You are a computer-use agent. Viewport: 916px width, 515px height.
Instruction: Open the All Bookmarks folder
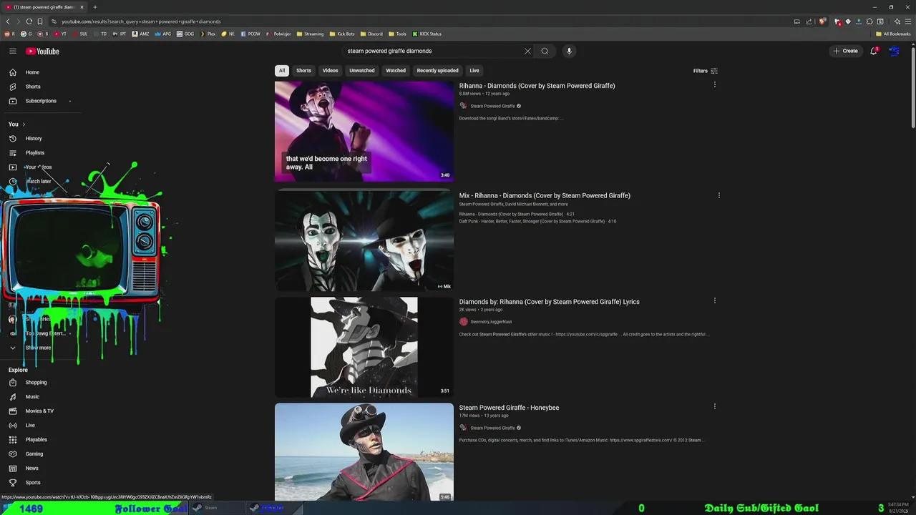pos(893,34)
